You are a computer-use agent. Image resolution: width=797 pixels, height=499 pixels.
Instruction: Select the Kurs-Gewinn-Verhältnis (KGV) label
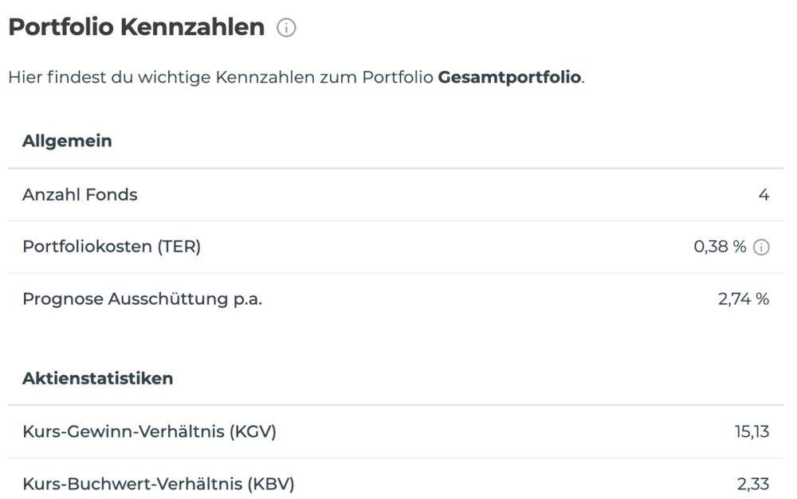(149, 432)
